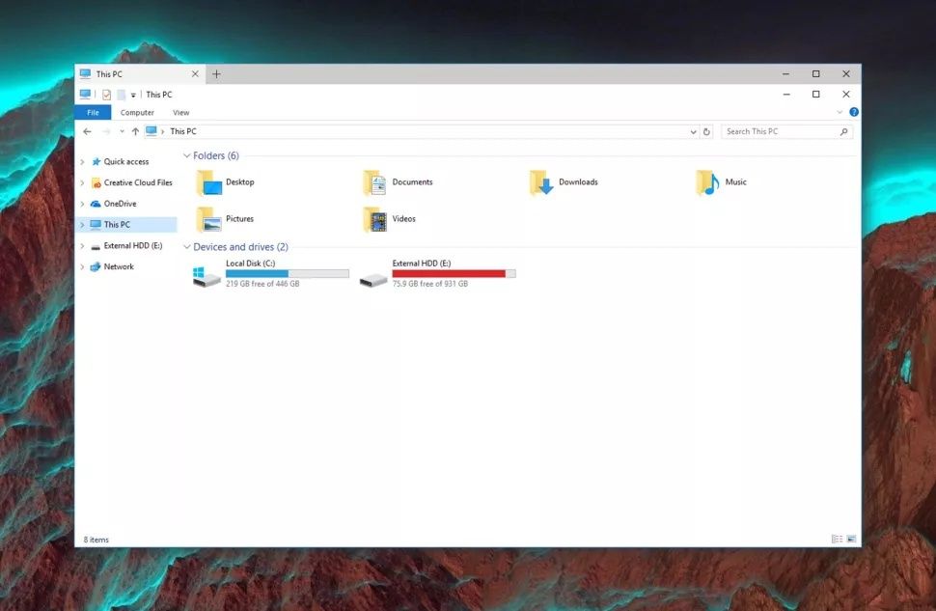Open the Videos folder icon
The image size is (936, 611).
point(375,219)
